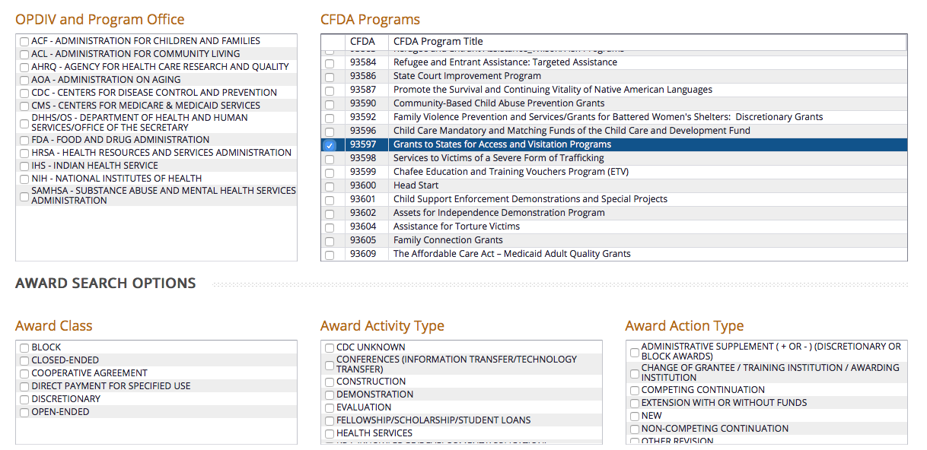Screen dimensions: 927x450
Task: Enable NON-COMPETING CONTINUATION action type
Action: [x=635, y=429]
